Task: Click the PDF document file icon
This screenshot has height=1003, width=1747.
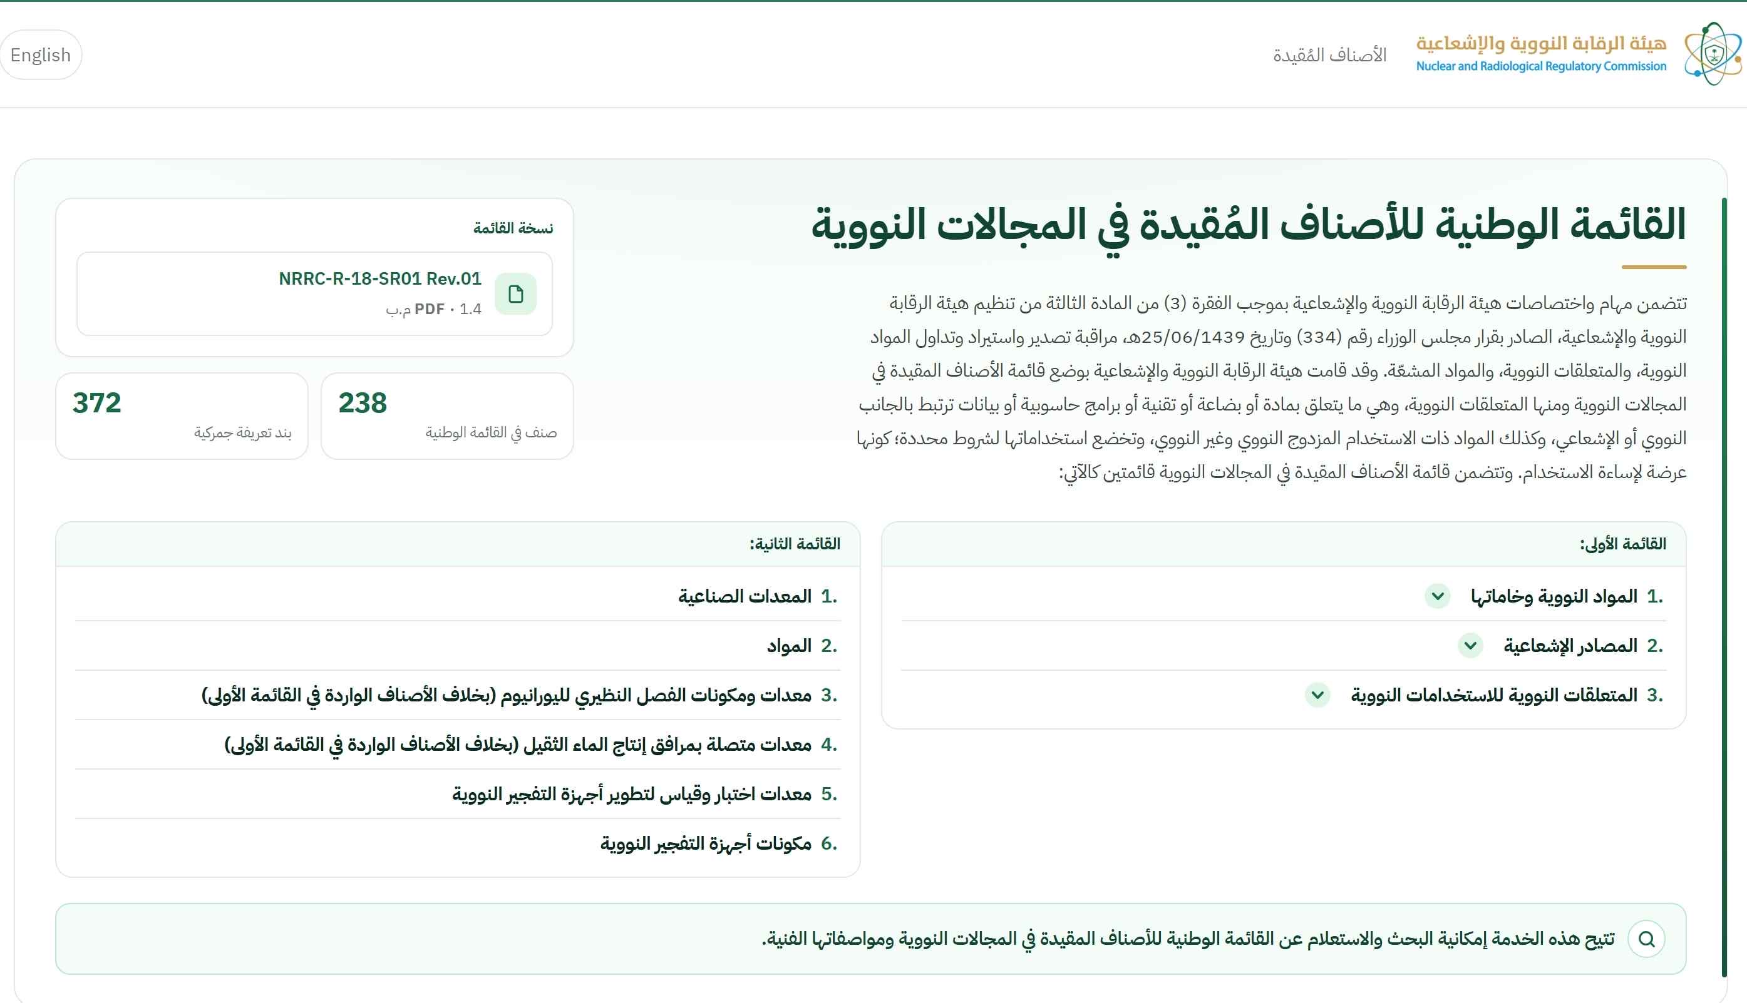Action: pyautogui.click(x=515, y=294)
